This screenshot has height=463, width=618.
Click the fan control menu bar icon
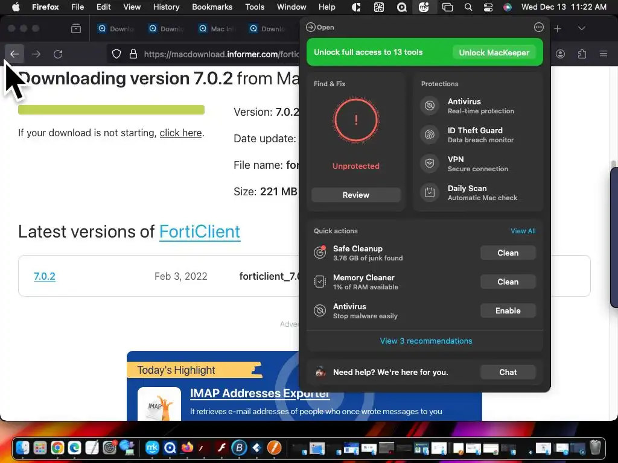coord(379,7)
